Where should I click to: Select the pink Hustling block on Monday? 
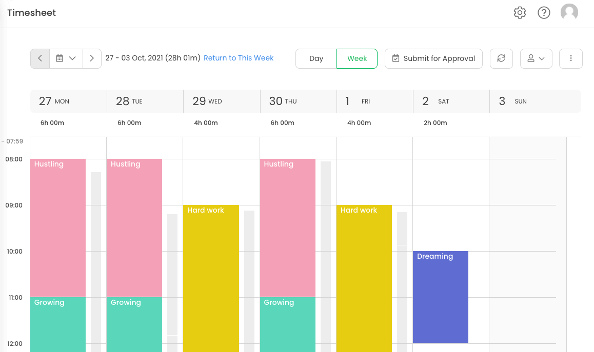[57, 225]
